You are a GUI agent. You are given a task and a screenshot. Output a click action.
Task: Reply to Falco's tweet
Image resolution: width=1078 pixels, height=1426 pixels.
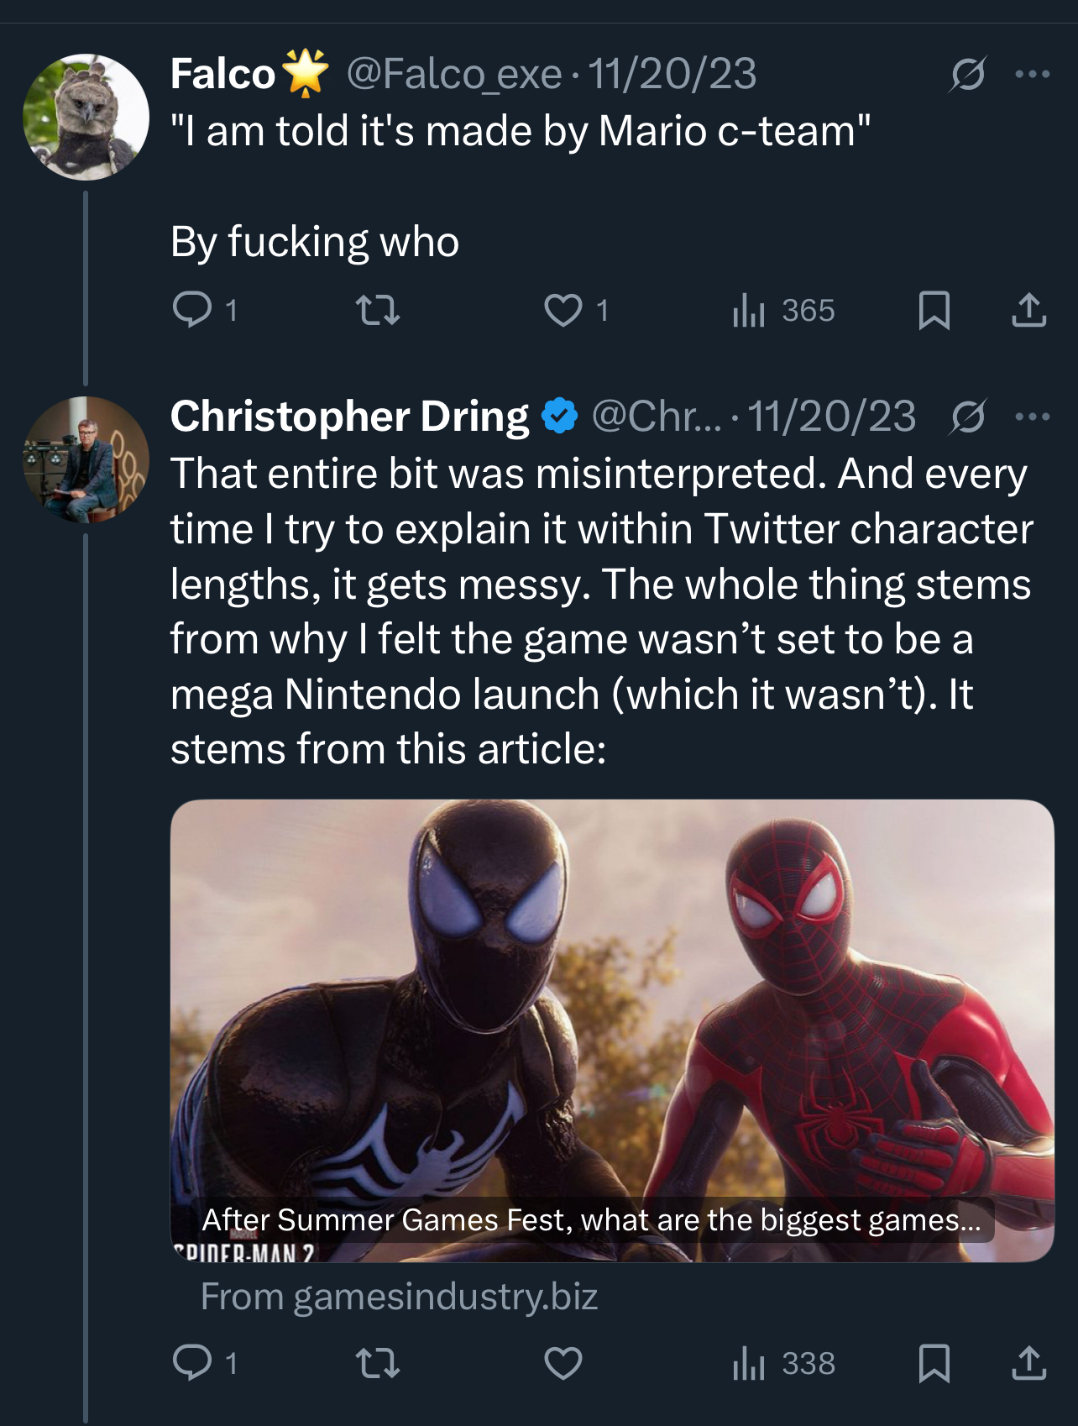[x=192, y=310]
